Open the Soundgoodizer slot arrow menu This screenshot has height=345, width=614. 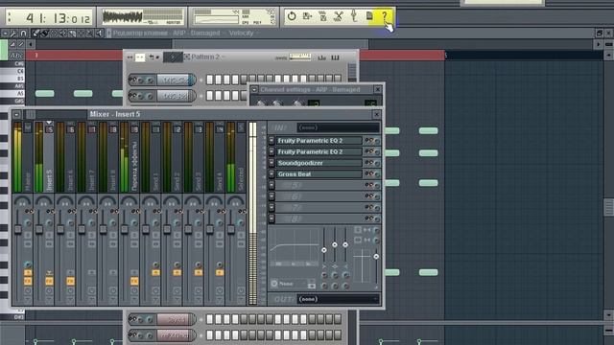tap(272, 163)
